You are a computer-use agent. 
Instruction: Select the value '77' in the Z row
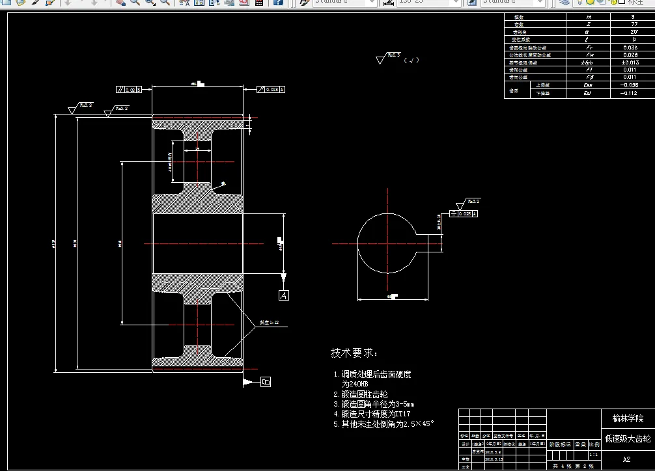(634, 24)
